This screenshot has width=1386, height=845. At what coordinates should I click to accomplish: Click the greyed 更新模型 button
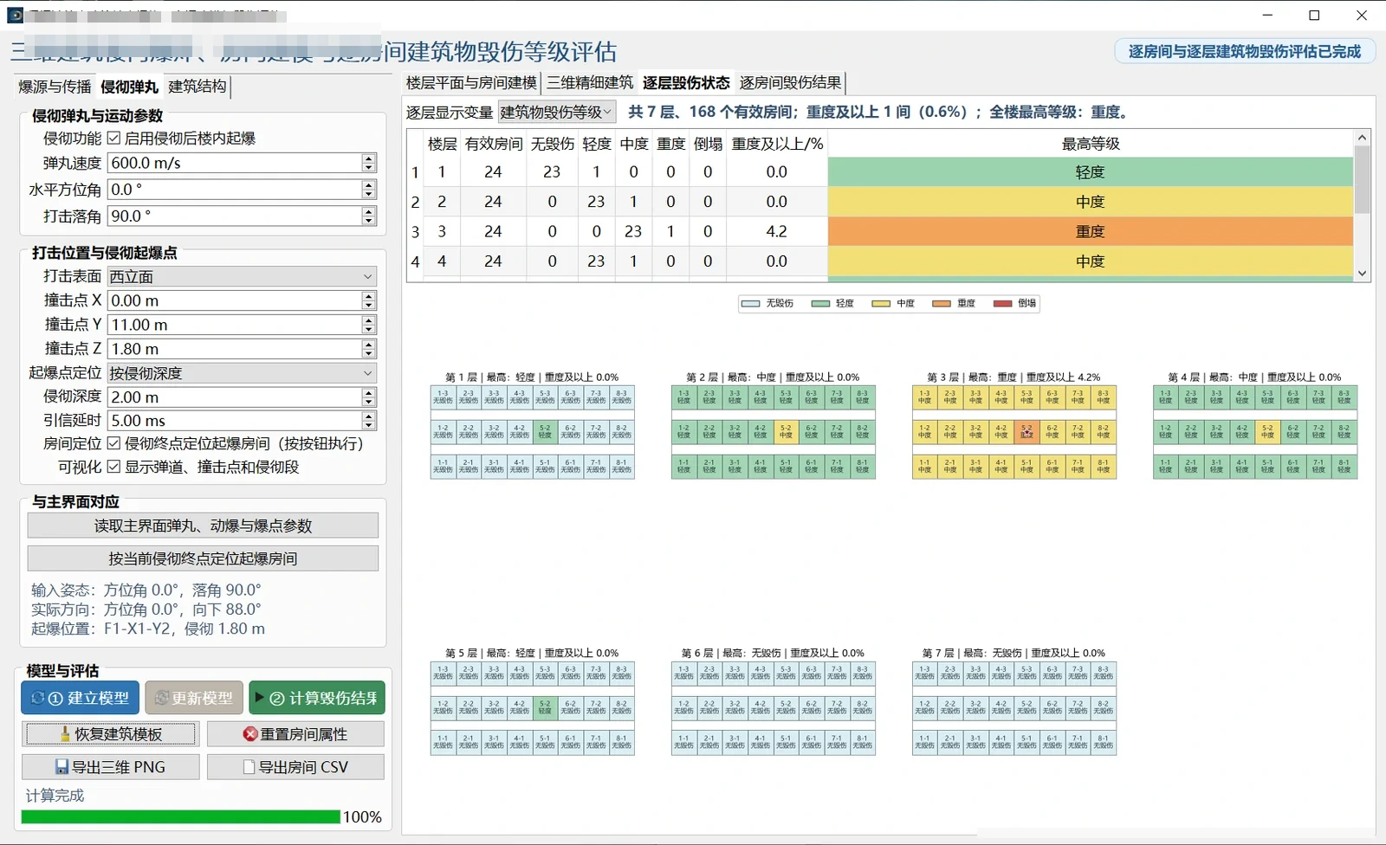pyautogui.click(x=194, y=698)
